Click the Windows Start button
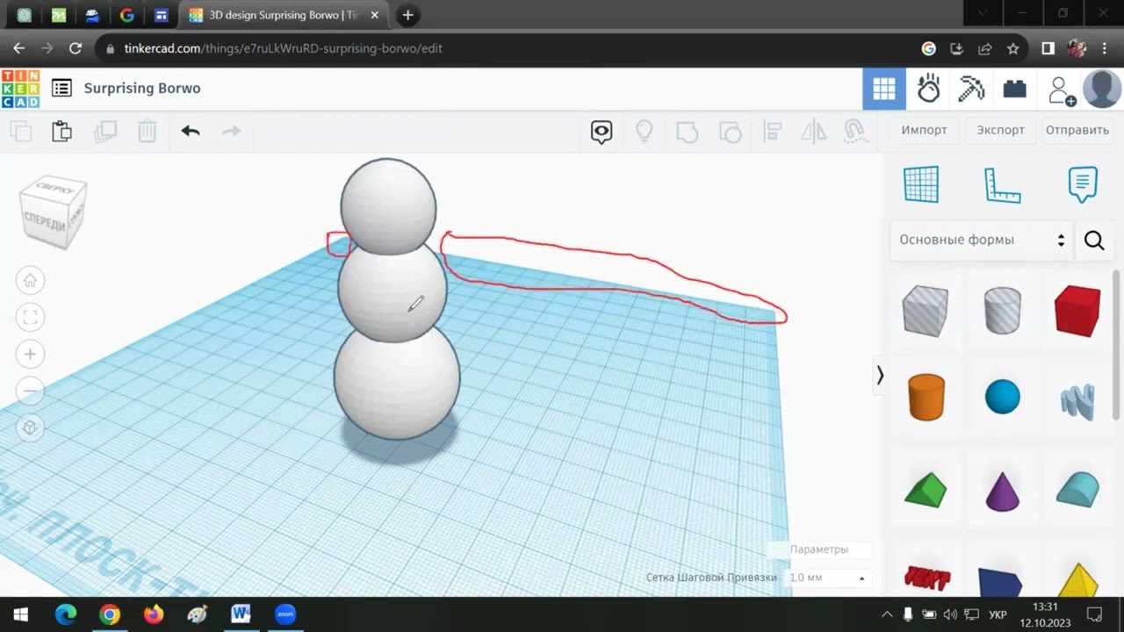This screenshot has height=632, width=1124. (21, 614)
